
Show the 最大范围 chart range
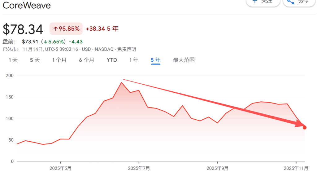pos(184,60)
